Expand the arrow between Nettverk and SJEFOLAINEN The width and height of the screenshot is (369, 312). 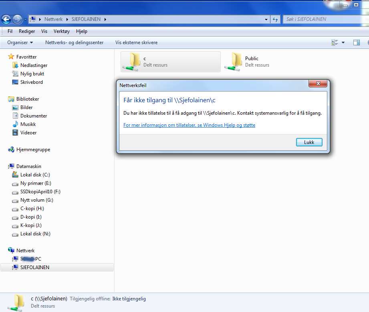(67, 19)
